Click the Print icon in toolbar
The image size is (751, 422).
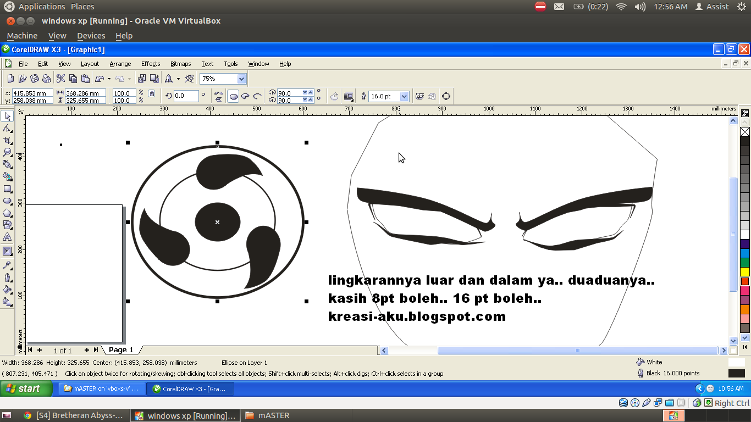point(47,79)
